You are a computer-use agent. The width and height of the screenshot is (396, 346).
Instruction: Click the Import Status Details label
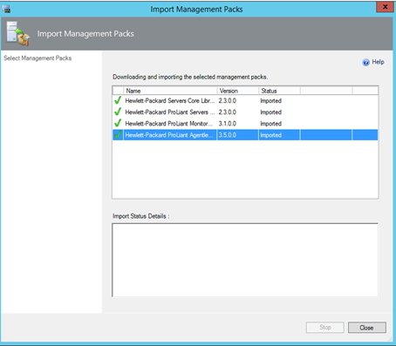(141, 216)
